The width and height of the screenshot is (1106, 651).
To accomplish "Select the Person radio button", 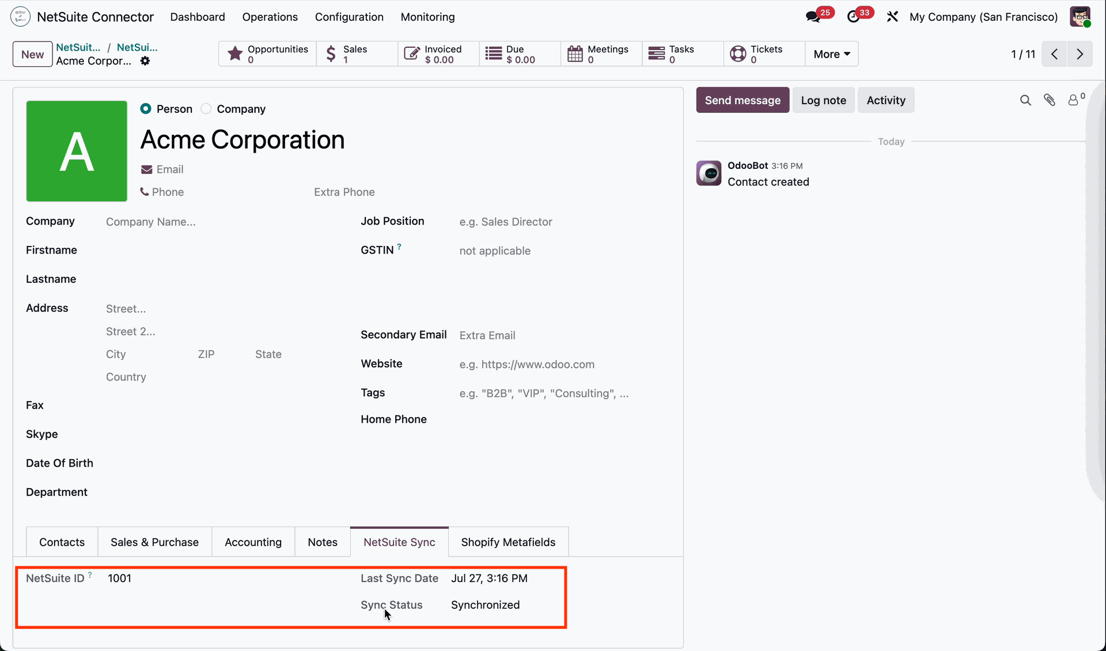I will [x=146, y=109].
